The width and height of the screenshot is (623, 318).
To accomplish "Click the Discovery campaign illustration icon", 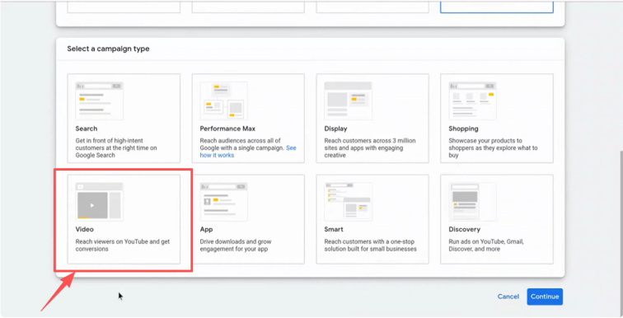I will click(472, 202).
